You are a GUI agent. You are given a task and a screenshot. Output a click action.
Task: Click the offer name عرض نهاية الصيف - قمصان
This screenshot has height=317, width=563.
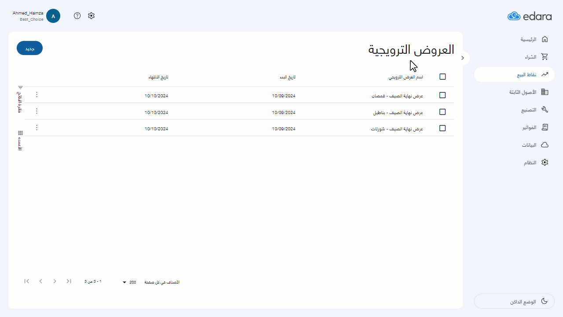click(397, 96)
